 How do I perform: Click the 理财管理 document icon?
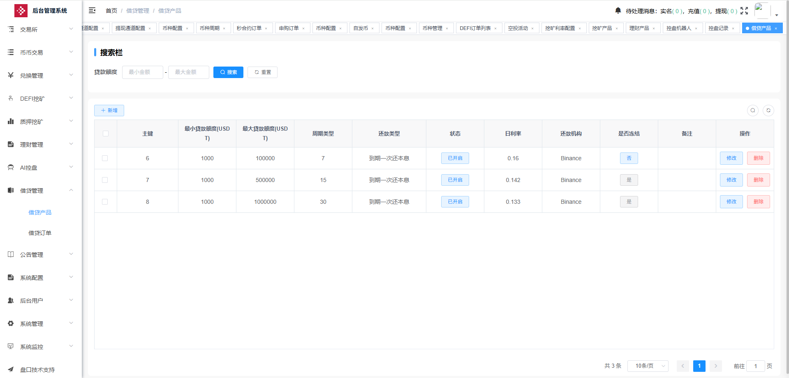(x=11, y=144)
